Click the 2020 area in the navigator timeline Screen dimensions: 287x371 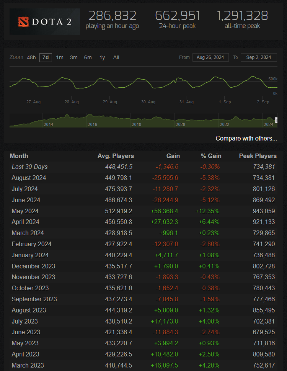180,124
